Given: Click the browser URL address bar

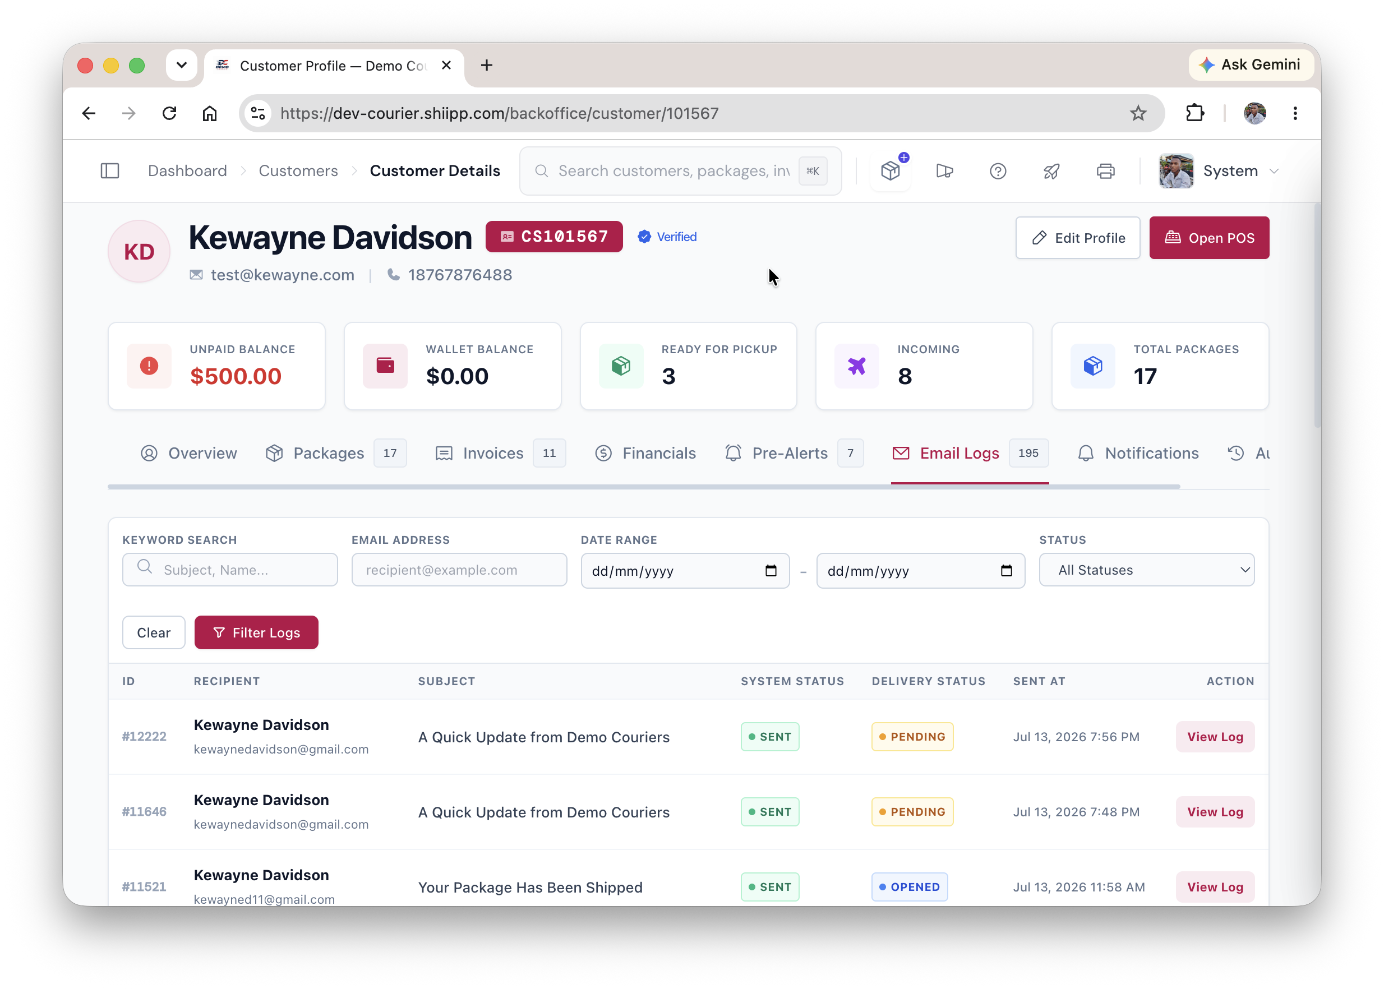Looking at the screenshot, I should tap(700, 113).
